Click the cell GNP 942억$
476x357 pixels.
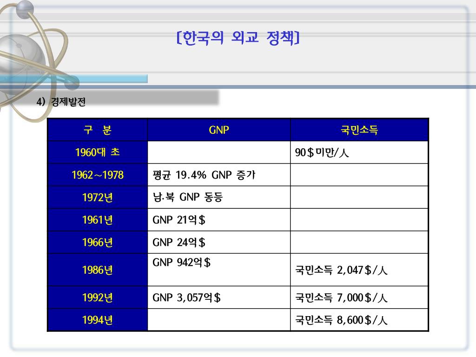click(219, 270)
